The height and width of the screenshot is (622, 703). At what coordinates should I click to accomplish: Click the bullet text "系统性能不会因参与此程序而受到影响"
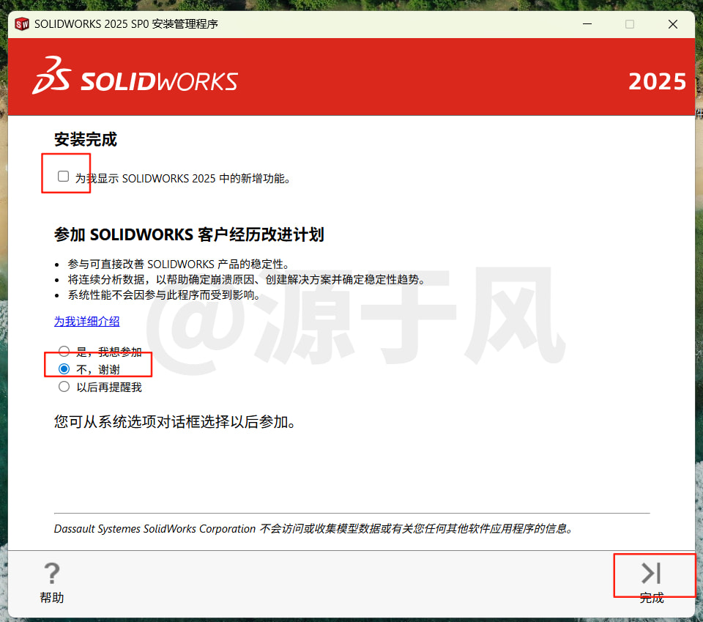[164, 295]
